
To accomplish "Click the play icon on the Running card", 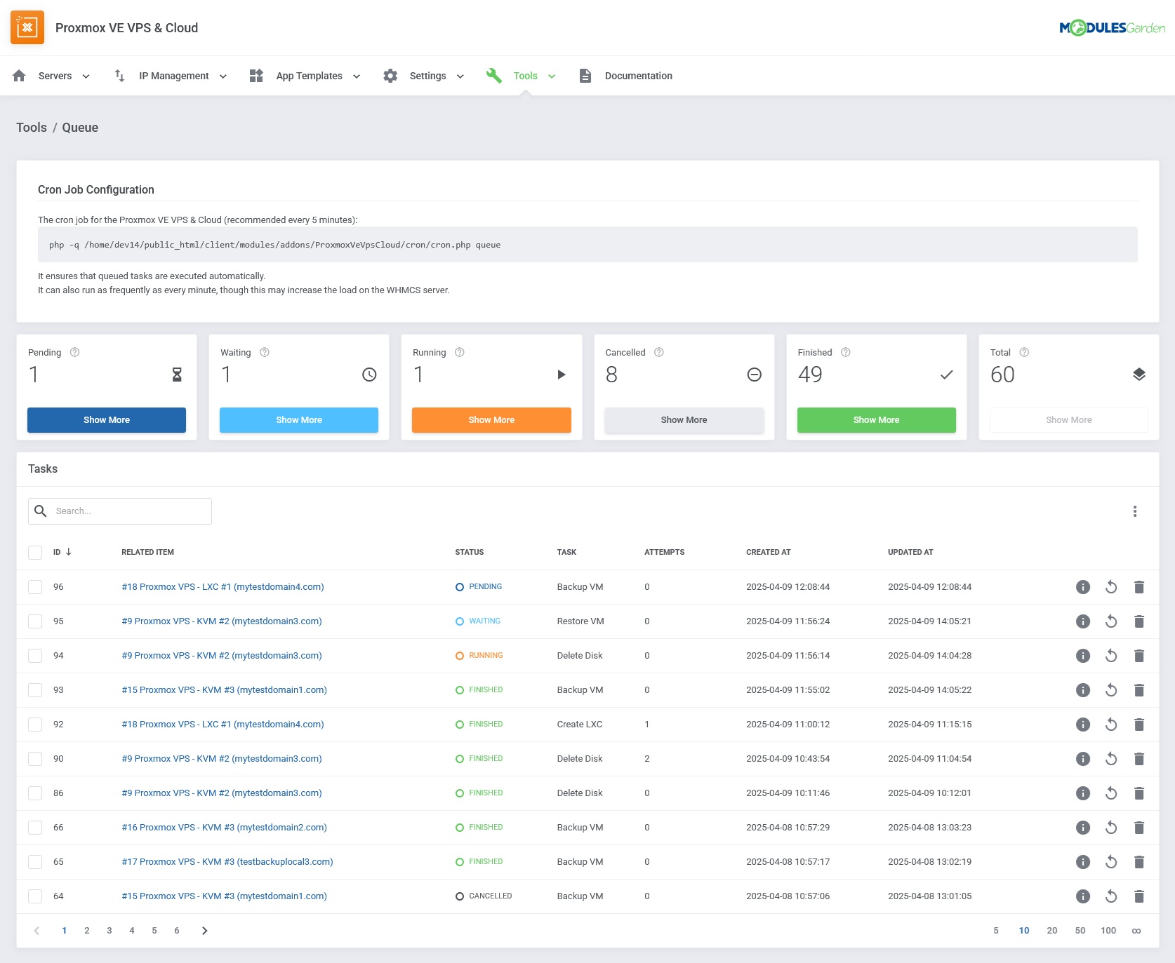I will pyautogui.click(x=561, y=375).
